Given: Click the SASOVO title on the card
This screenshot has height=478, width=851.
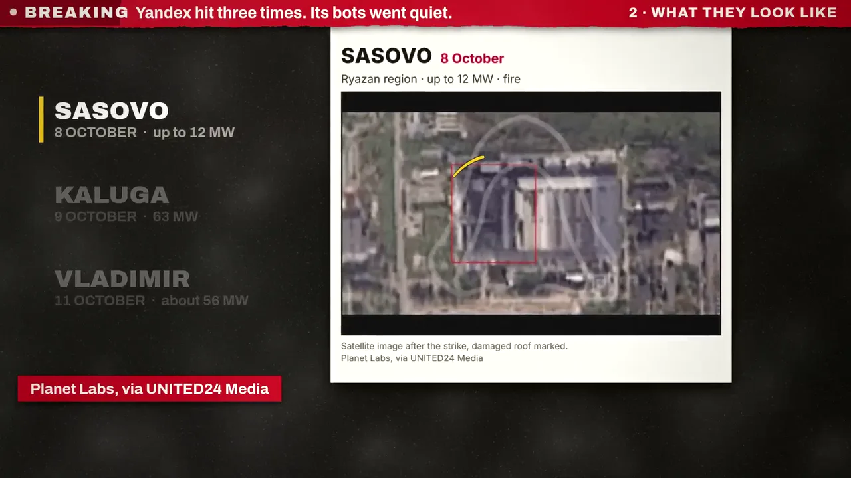Looking at the screenshot, I should tap(386, 56).
